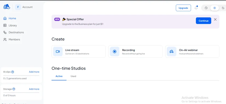Click the Library icon in sidebar
Screen dimensions: 226x104
(5, 25)
